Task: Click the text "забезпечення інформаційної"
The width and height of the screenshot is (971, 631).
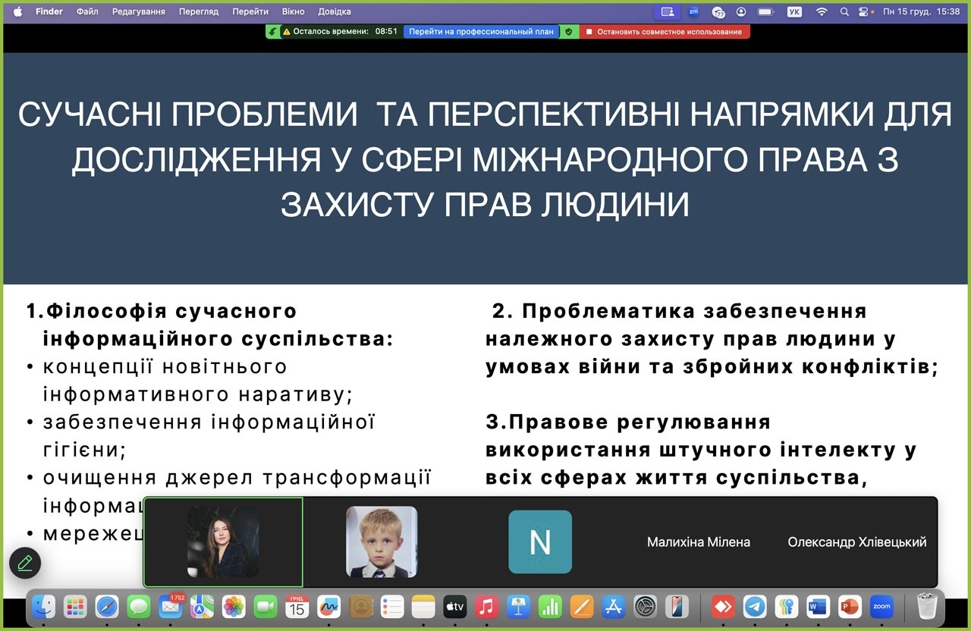Action: tap(209, 422)
